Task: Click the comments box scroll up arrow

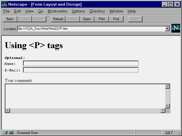Action: (x=167, y=86)
